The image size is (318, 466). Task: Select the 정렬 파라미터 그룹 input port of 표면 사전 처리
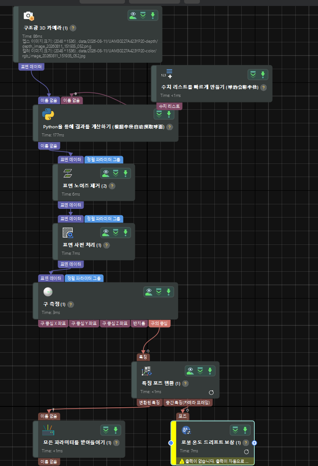(104, 219)
